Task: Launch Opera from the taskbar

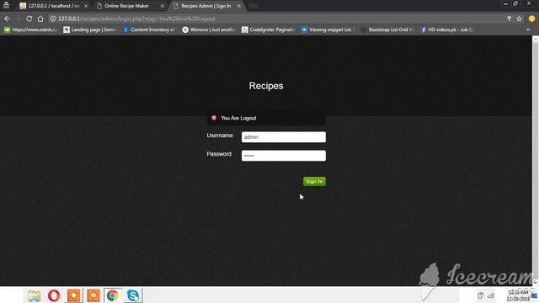Action: (54, 295)
